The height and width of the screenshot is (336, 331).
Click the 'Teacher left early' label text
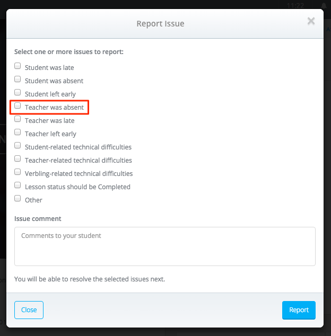[50, 134]
